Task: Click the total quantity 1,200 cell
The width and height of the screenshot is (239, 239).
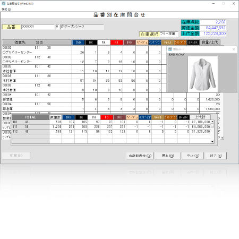Action: pyautogui.click(x=56, y=127)
